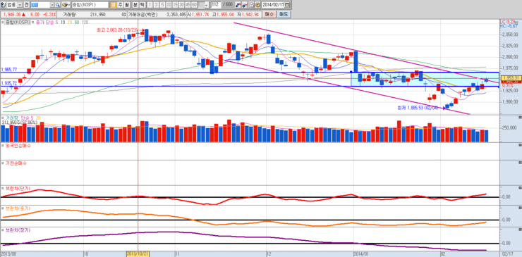522x257 pixels.
Task: Click the 1,965.77 upper level label
Action: point(9,70)
